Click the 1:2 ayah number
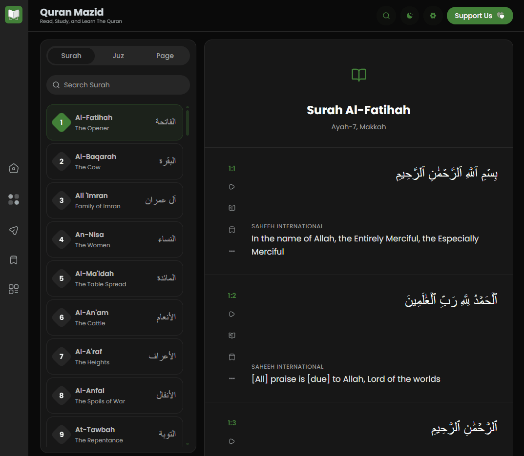The width and height of the screenshot is (524, 456). (232, 296)
